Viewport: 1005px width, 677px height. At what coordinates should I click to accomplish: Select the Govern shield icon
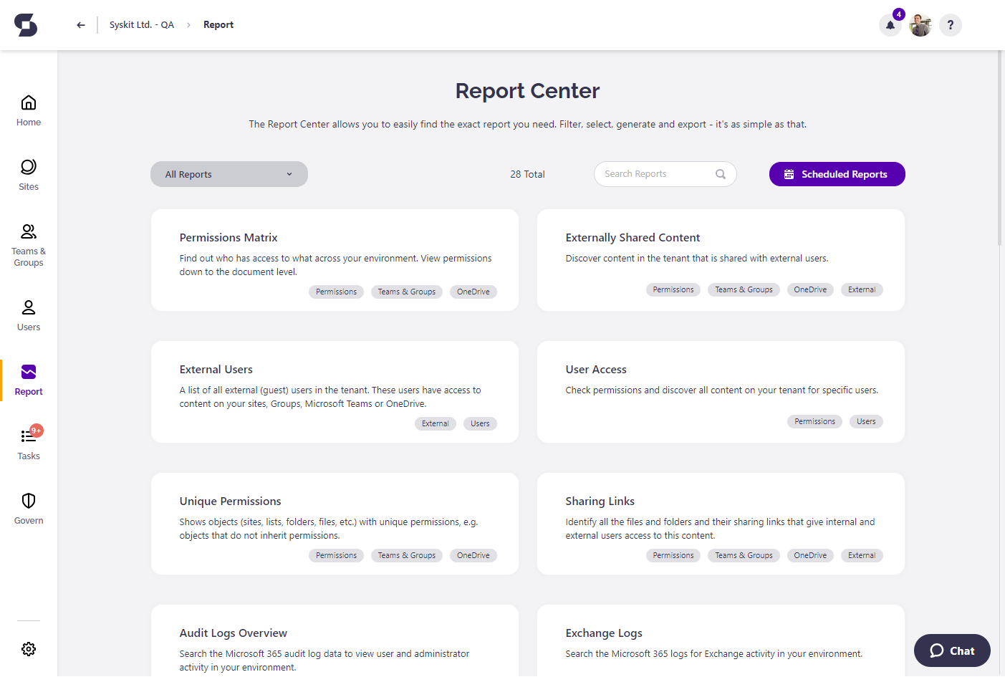coord(29,507)
